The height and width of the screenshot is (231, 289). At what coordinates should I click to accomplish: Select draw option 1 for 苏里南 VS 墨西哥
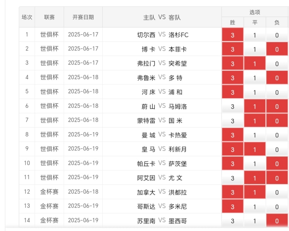255,220
